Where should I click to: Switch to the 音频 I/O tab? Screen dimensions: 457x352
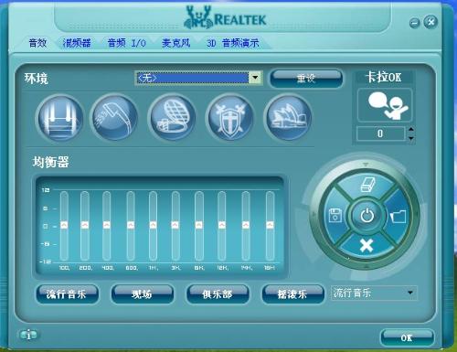[127, 43]
